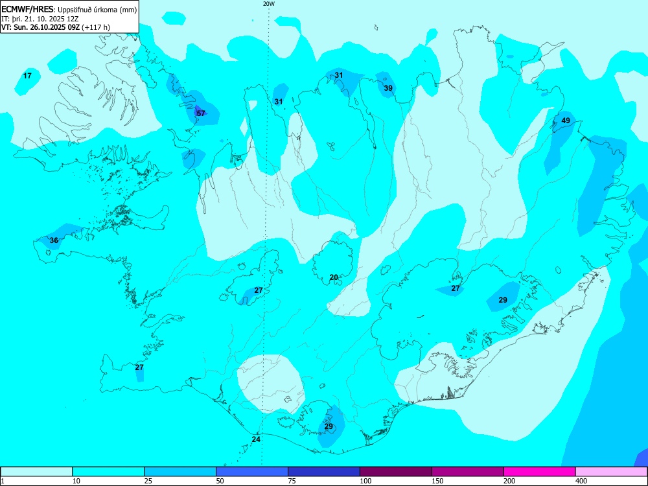Click the '(+117 h)' forecast offset text
Image resolution: width=648 pixels, height=486 pixels.
coord(96,27)
